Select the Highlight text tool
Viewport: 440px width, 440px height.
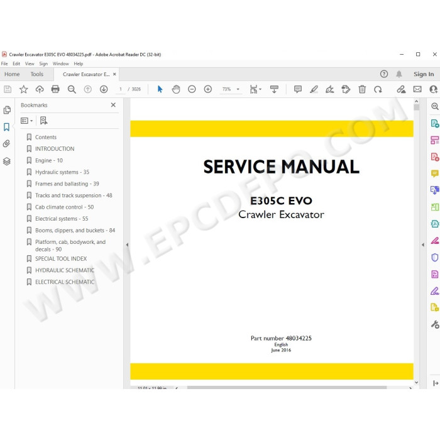pos(314,89)
